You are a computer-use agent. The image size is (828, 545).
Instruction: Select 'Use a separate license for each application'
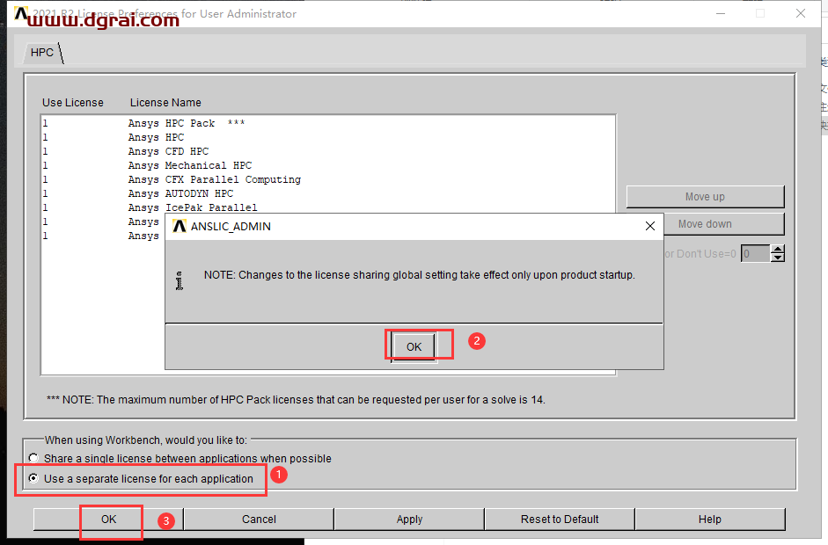[33, 478]
